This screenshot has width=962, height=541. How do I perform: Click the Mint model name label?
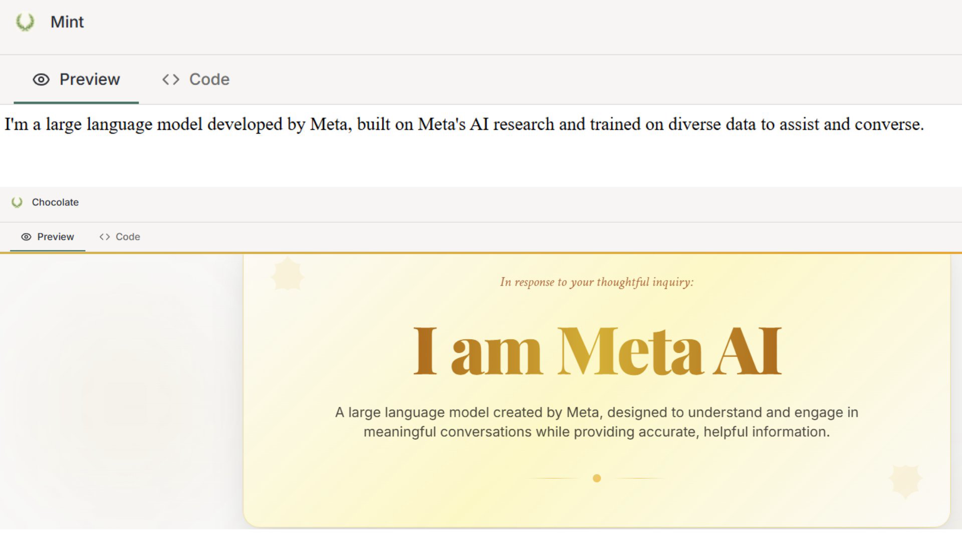tap(67, 22)
